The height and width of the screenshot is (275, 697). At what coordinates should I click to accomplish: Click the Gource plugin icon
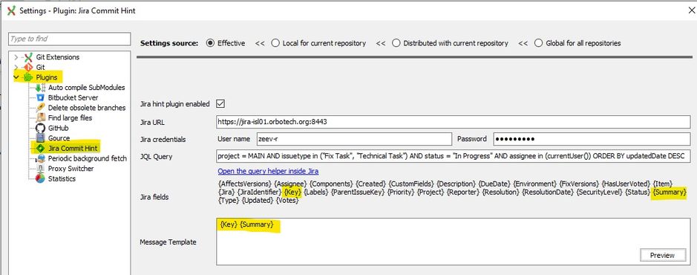tap(40, 138)
